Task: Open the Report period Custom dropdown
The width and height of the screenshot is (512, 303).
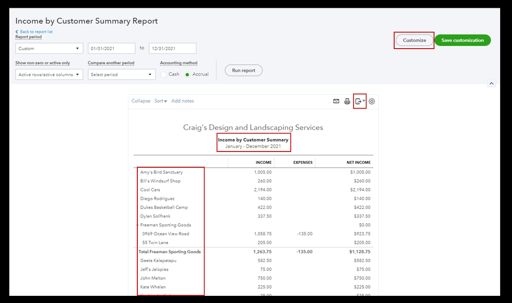Action: click(49, 48)
